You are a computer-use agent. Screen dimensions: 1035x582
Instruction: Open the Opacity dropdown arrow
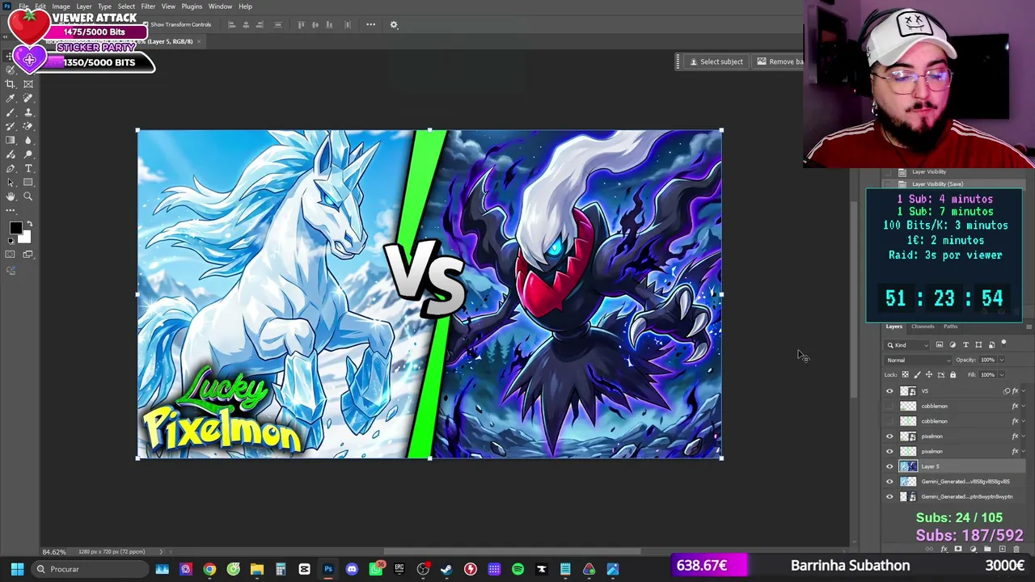(x=1002, y=360)
